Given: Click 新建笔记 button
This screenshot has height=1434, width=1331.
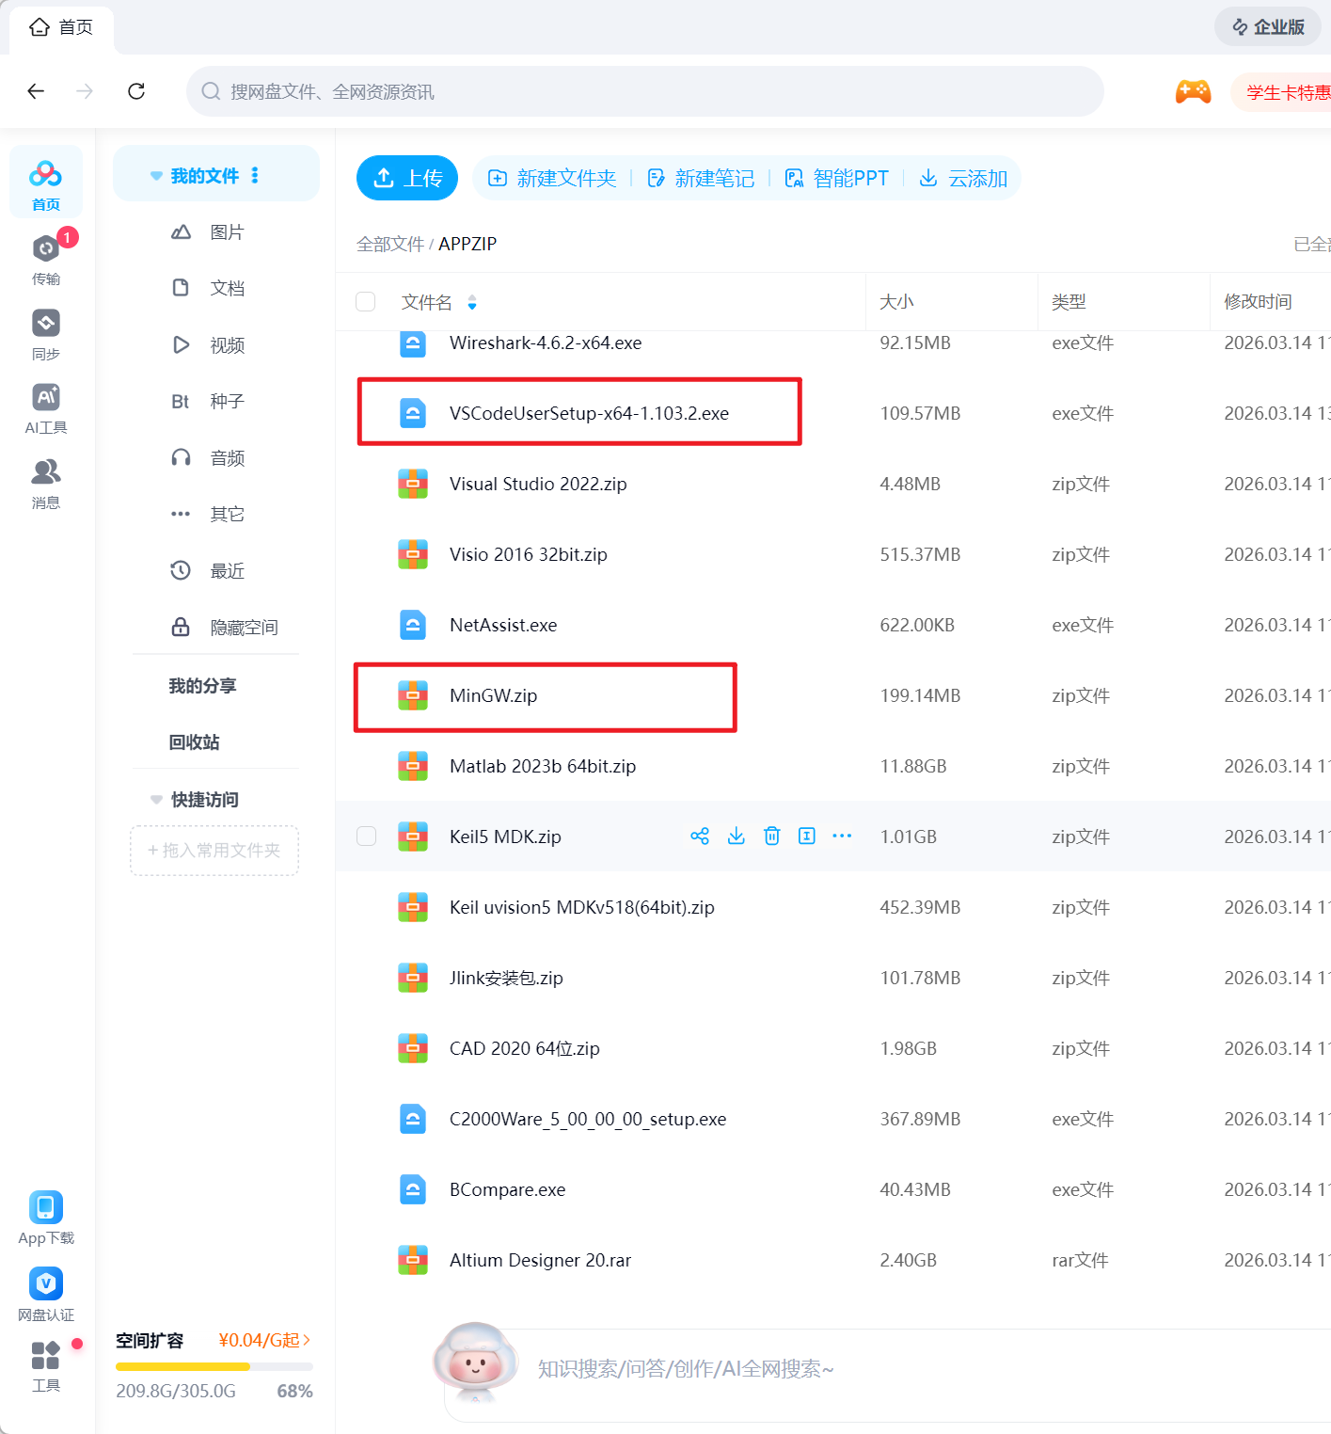Looking at the screenshot, I should [701, 178].
